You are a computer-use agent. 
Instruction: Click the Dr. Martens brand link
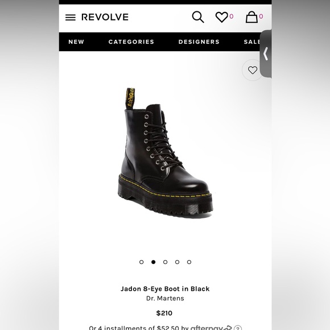coord(165,298)
